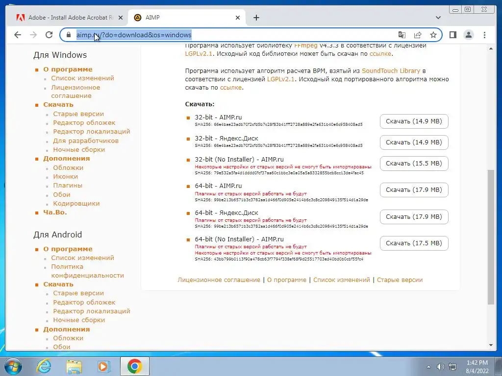Click the browser forward arrow

[33, 35]
